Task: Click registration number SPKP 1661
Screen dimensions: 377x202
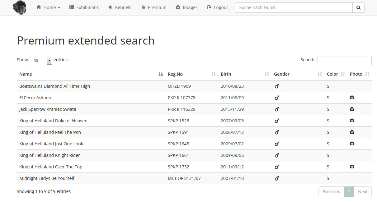Action: click(x=178, y=155)
